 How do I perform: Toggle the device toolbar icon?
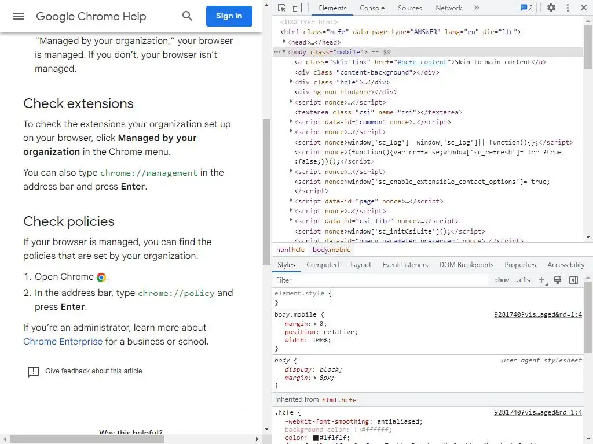click(297, 8)
